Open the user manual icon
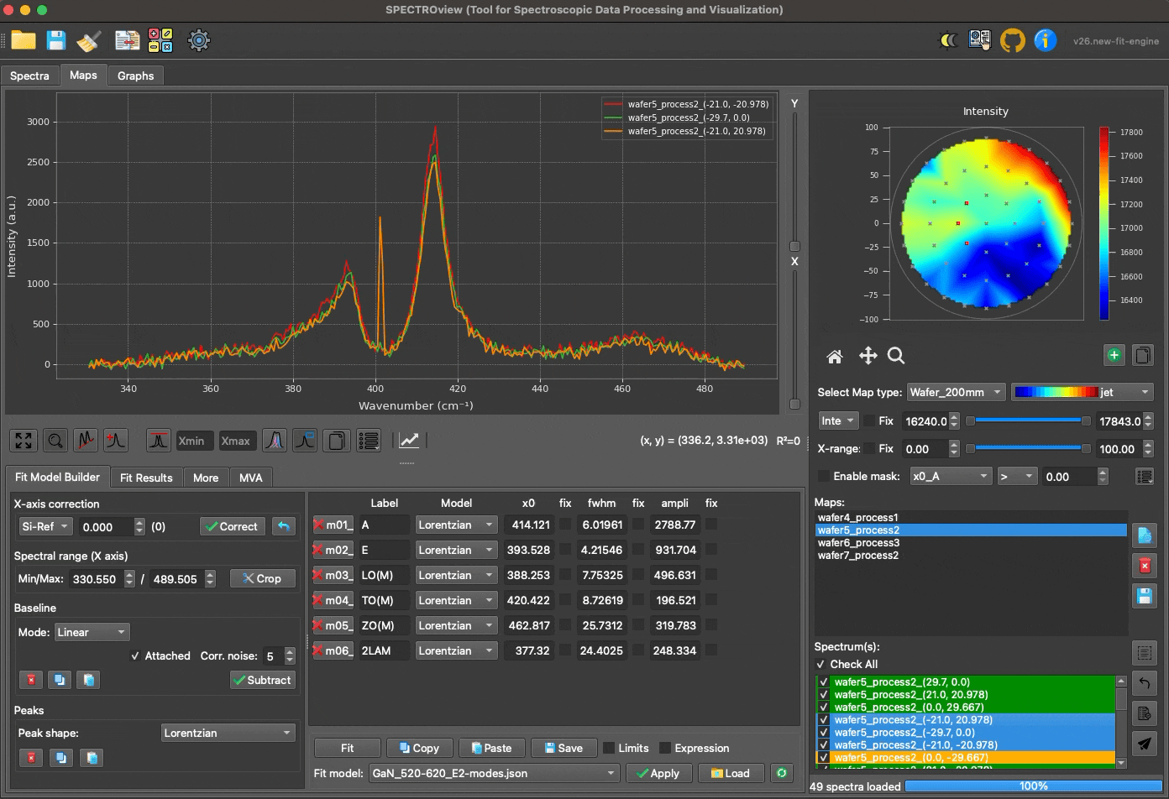The height and width of the screenshot is (799, 1169). click(x=980, y=39)
